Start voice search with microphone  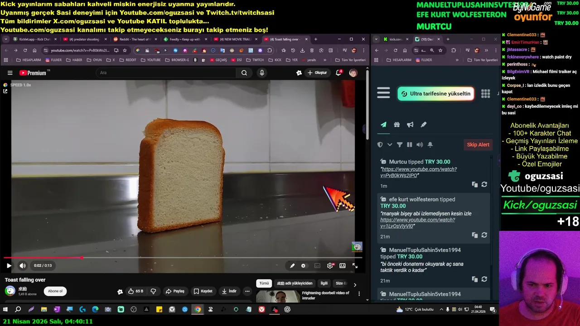click(262, 73)
